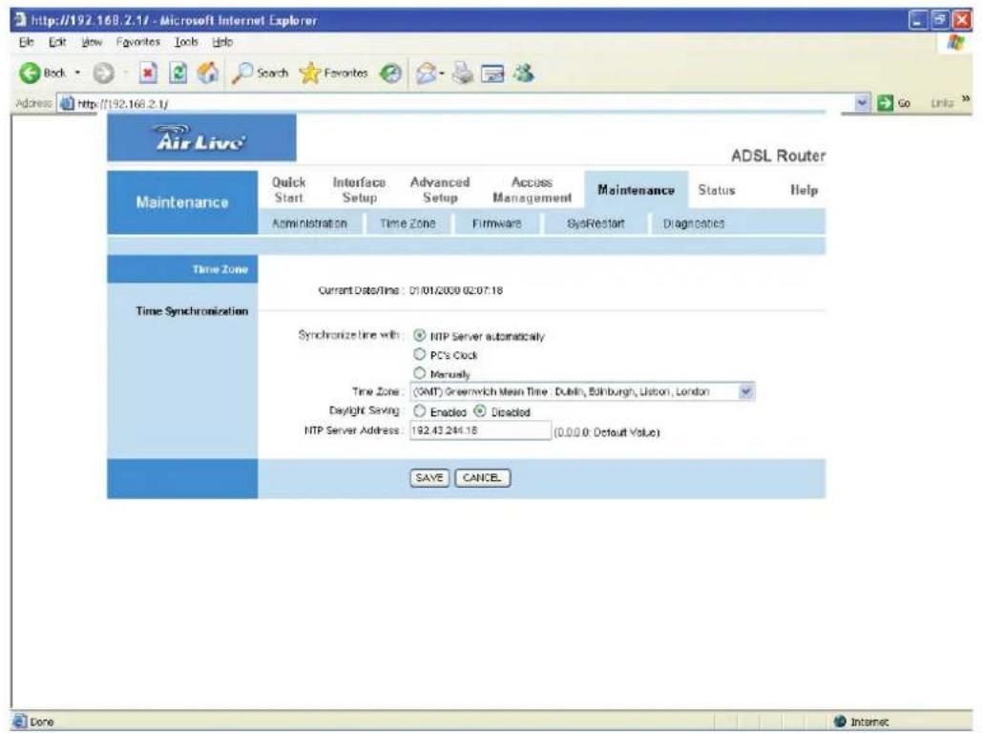Image resolution: width=982 pixels, height=733 pixels.
Task: Click the page icon in the address bar
Action: tap(67, 103)
